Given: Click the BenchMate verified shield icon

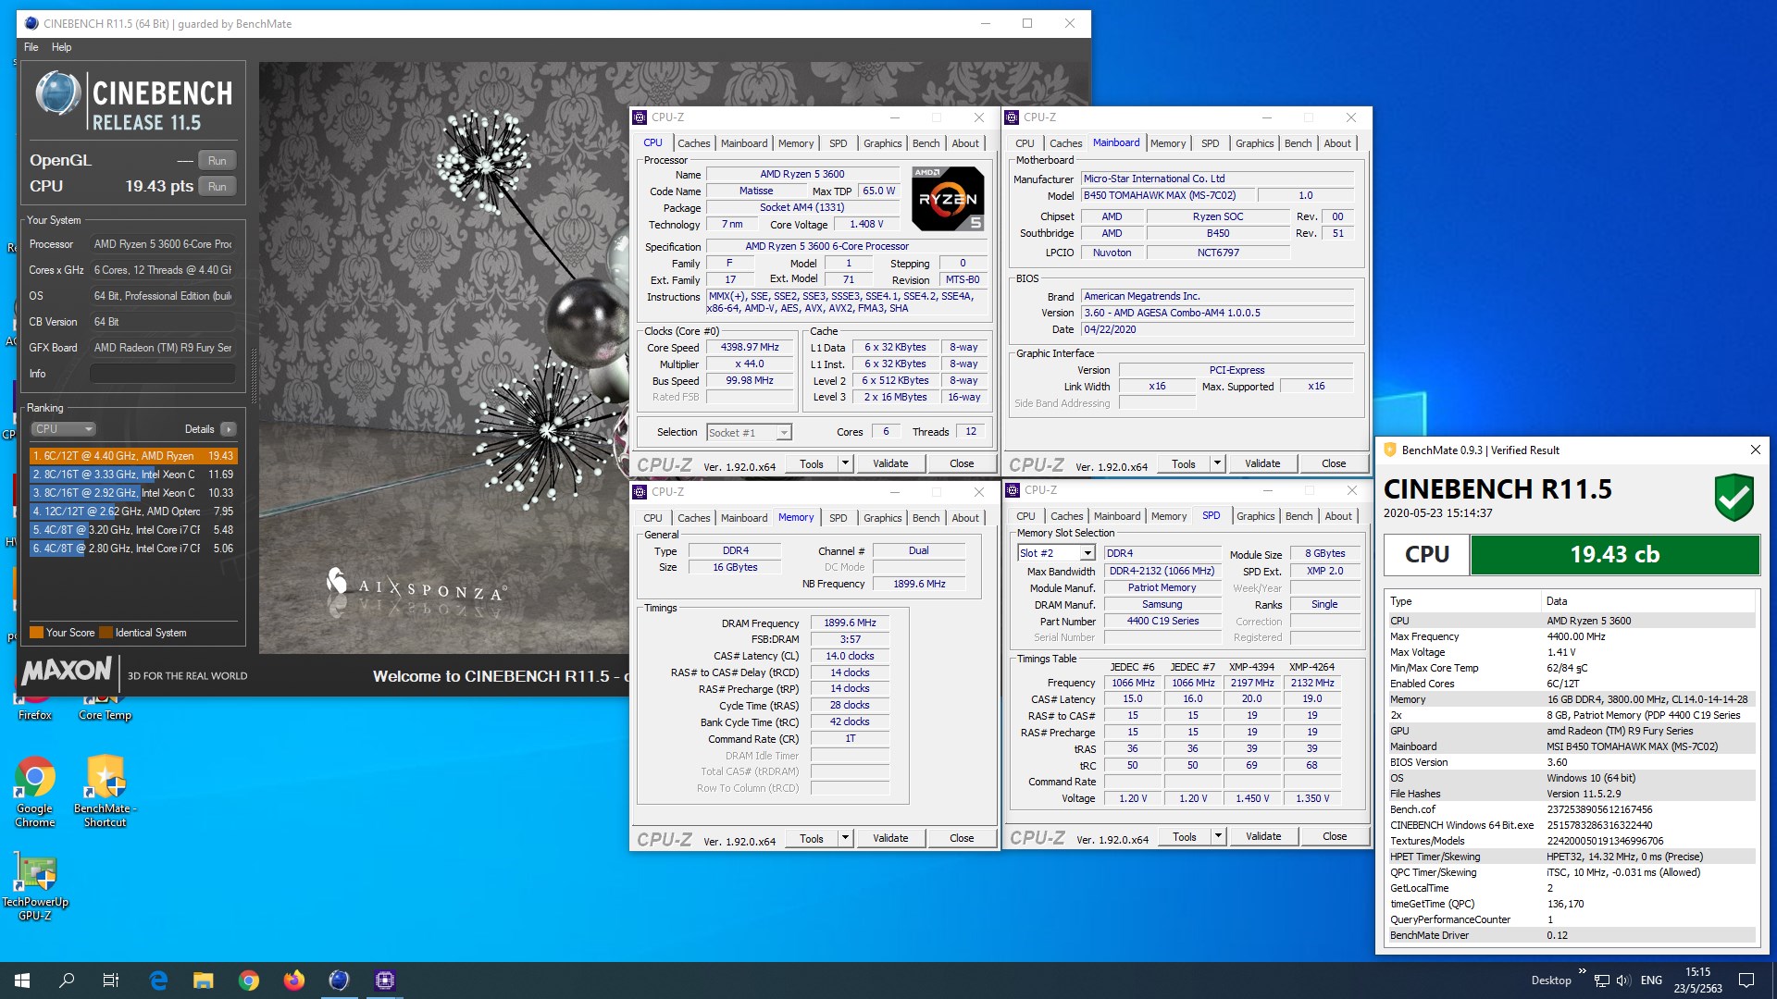Looking at the screenshot, I should click(x=1734, y=498).
